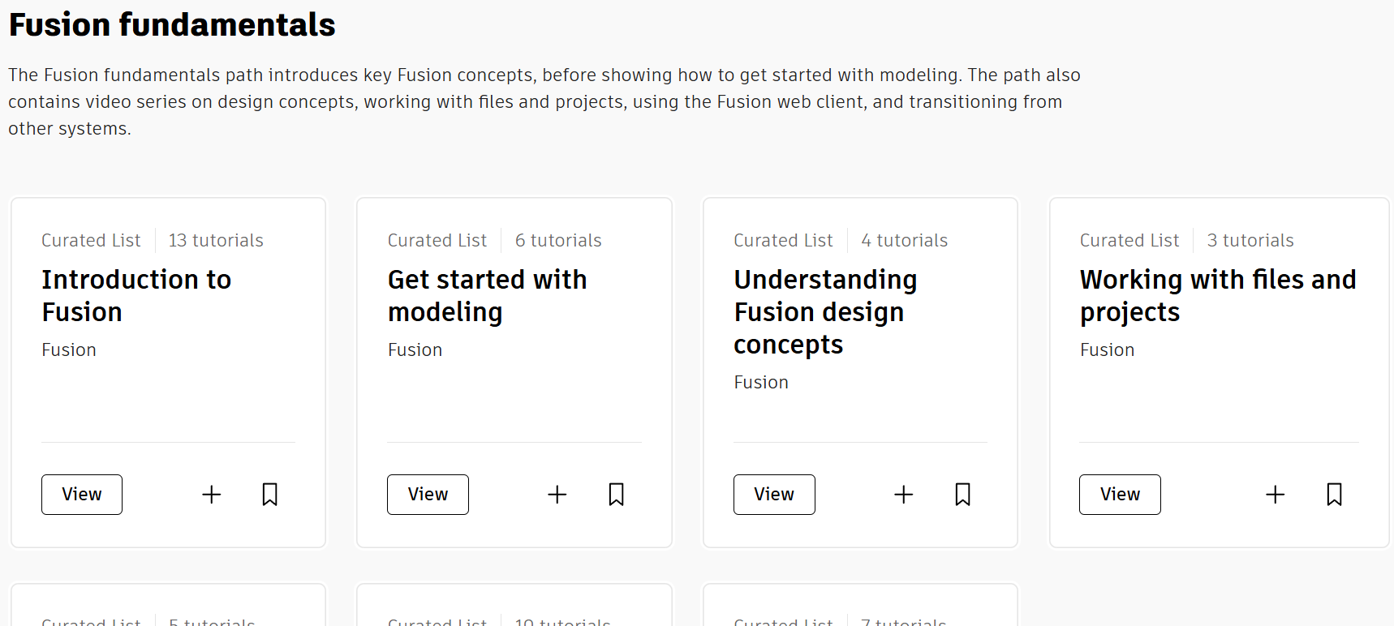The image size is (1394, 626).
Task: Bookmark the Get started with modeling list
Action: [x=617, y=495]
